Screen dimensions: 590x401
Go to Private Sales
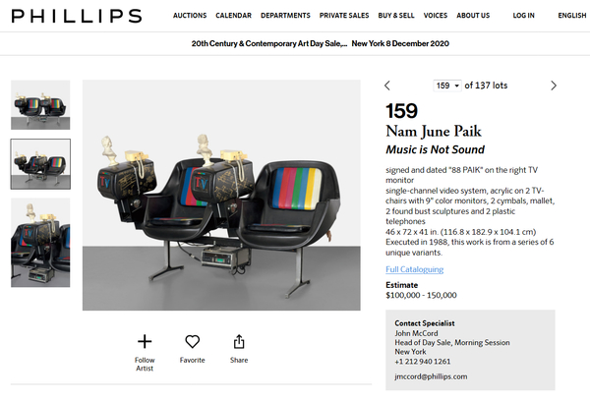pyautogui.click(x=344, y=16)
